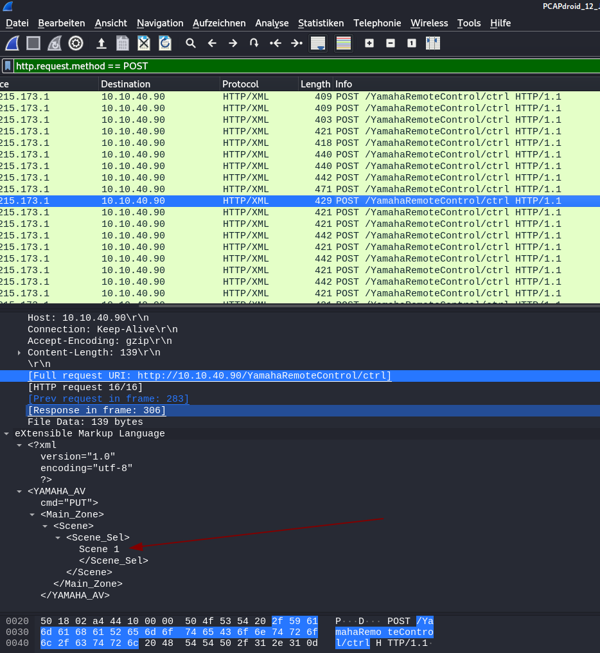
Task: Sort by the Info column header
Action: [x=466, y=84]
